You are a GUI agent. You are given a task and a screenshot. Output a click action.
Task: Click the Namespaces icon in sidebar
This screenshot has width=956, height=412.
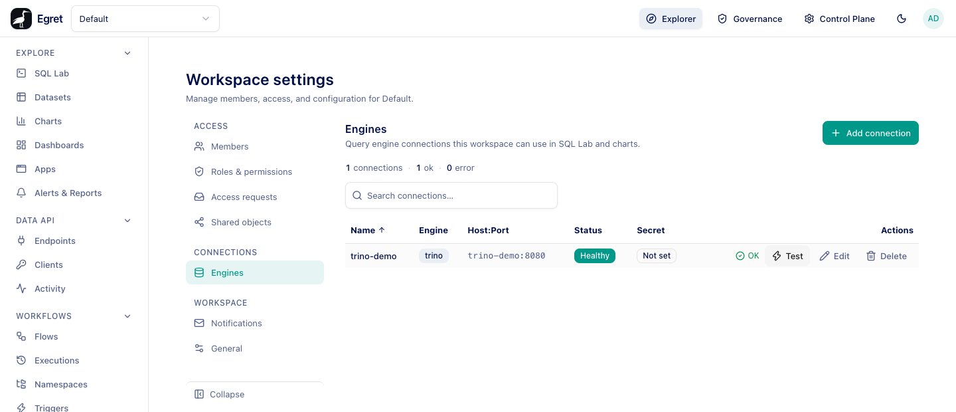tap(21, 384)
